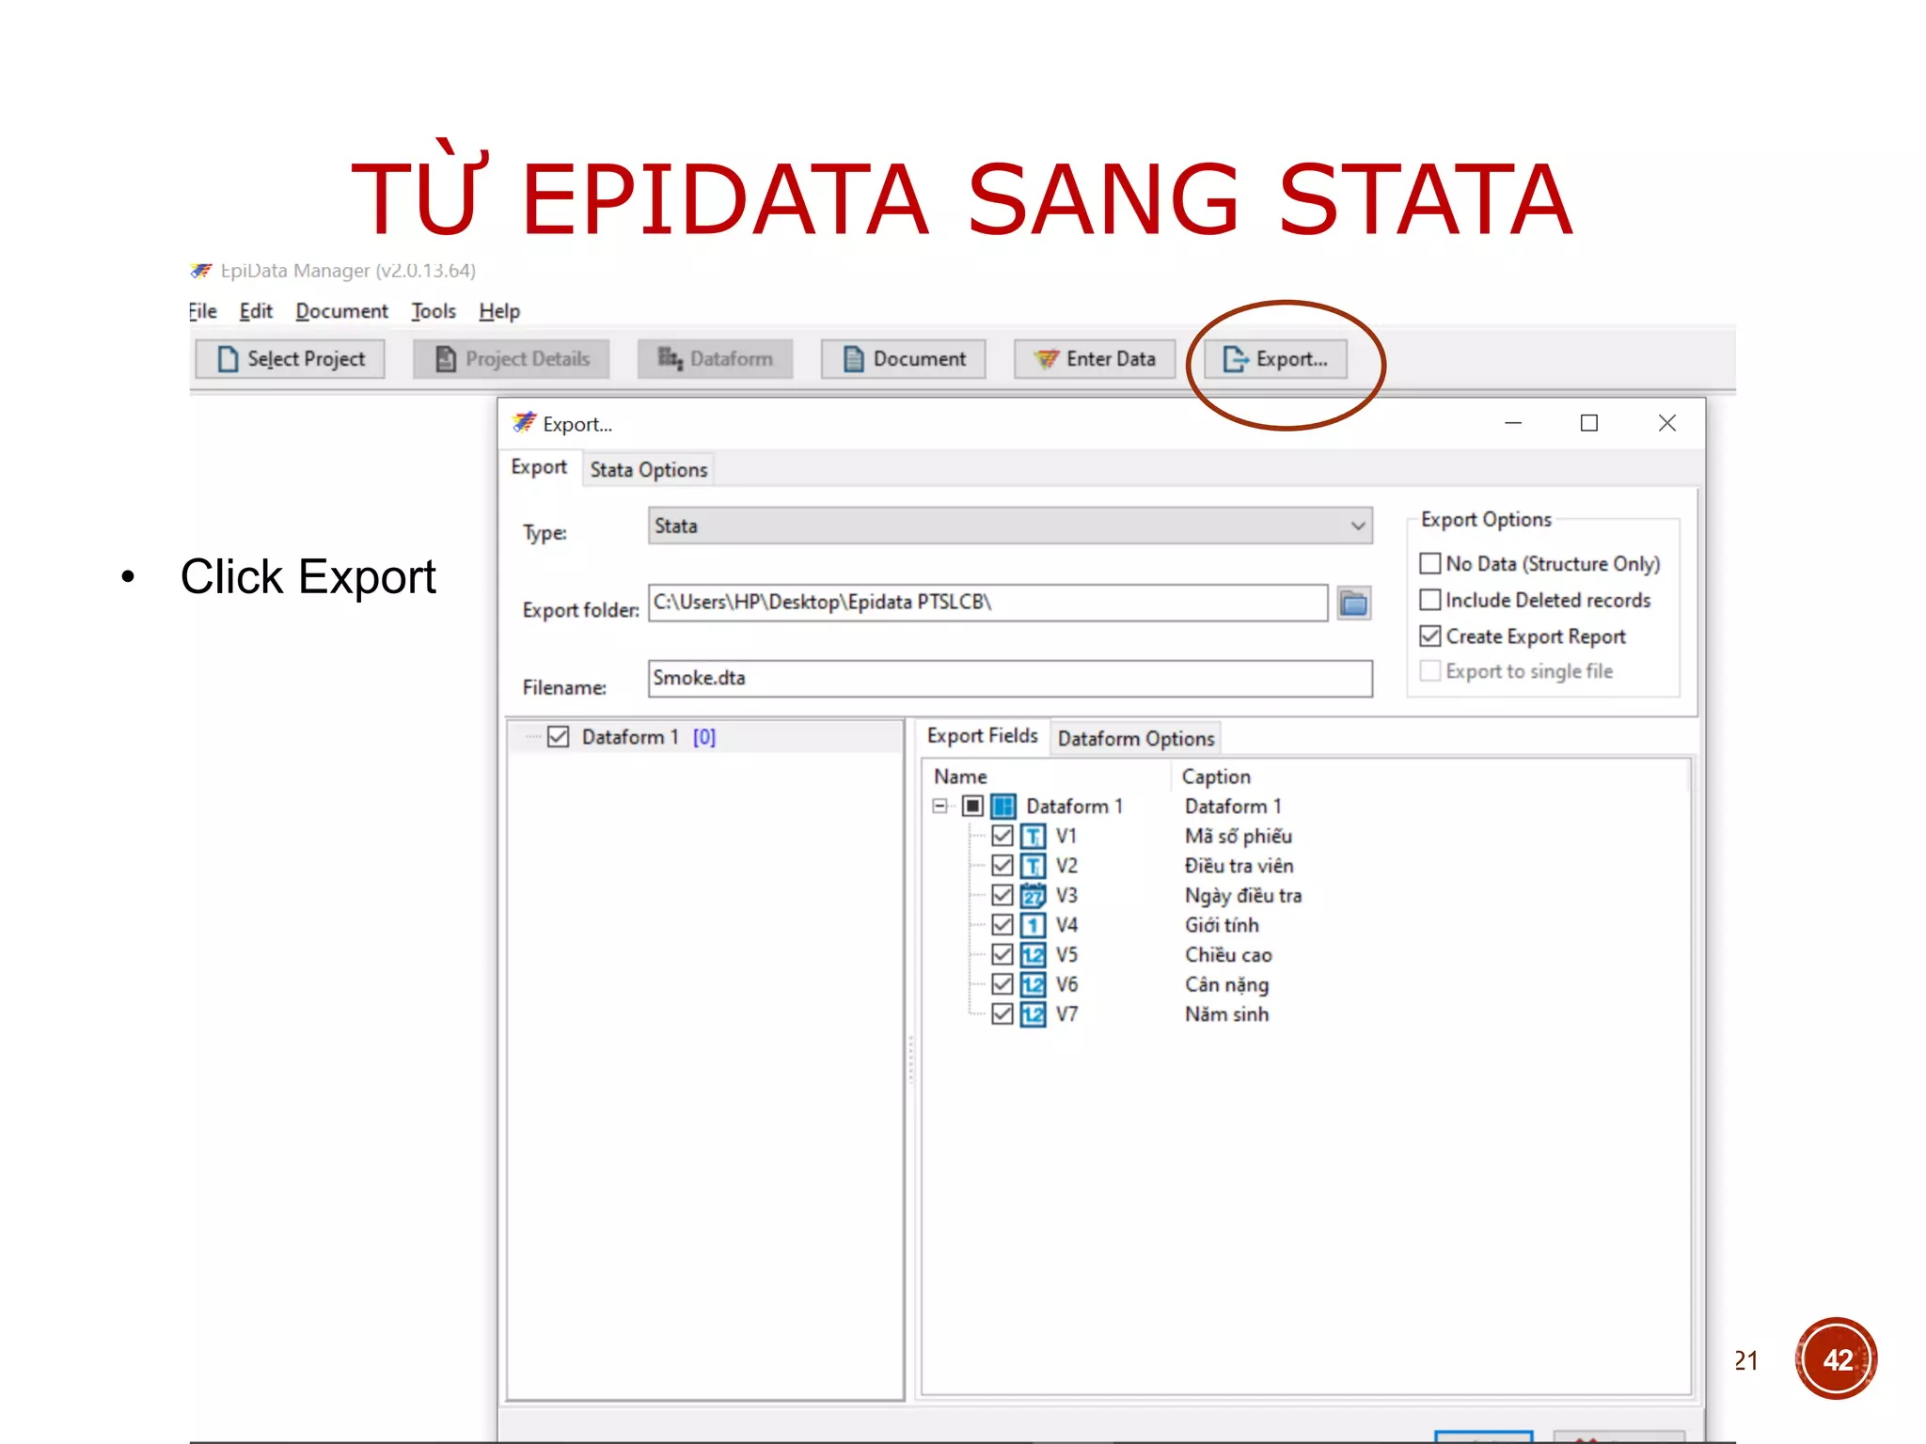Click the Filename field Smoke.dta
This screenshot has width=1926, height=1444.
tap(1010, 678)
